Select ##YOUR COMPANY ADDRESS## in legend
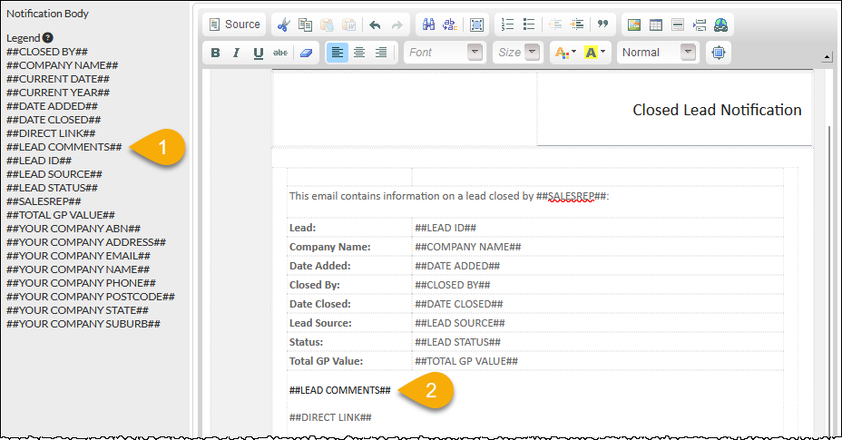The height and width of the screenshot is (440, 842). coord(86,242)
